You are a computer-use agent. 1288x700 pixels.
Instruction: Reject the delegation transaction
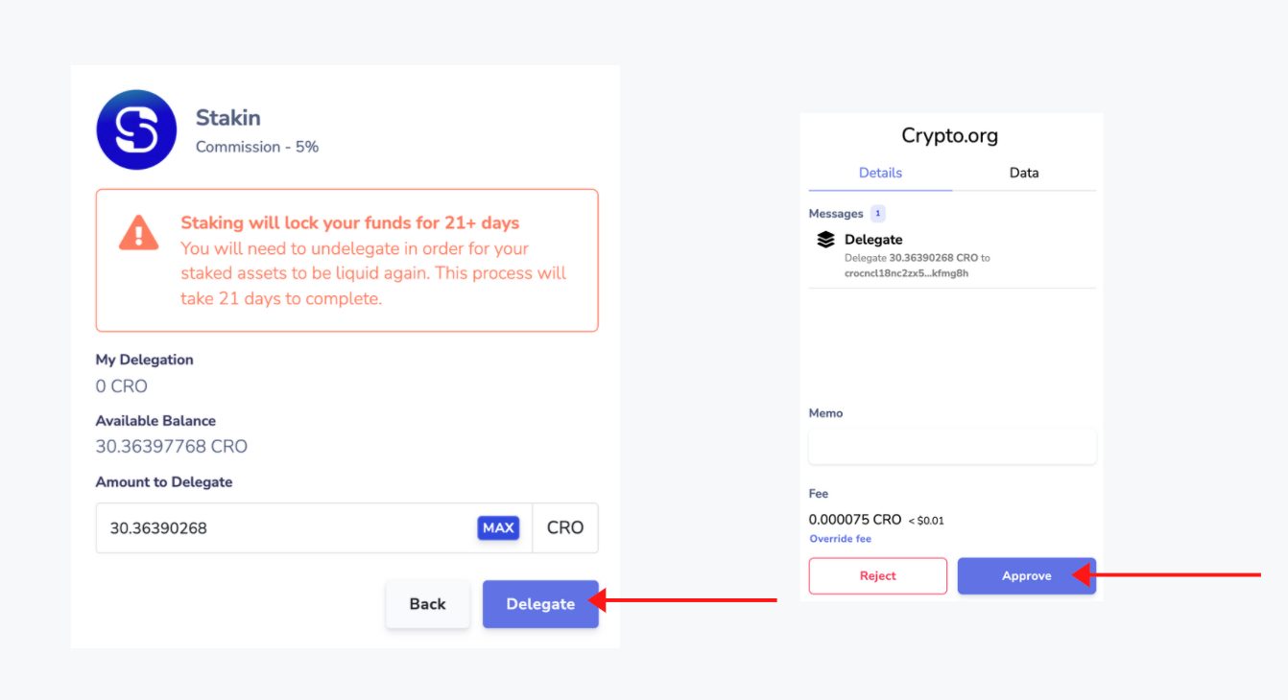tap(878, 576)
